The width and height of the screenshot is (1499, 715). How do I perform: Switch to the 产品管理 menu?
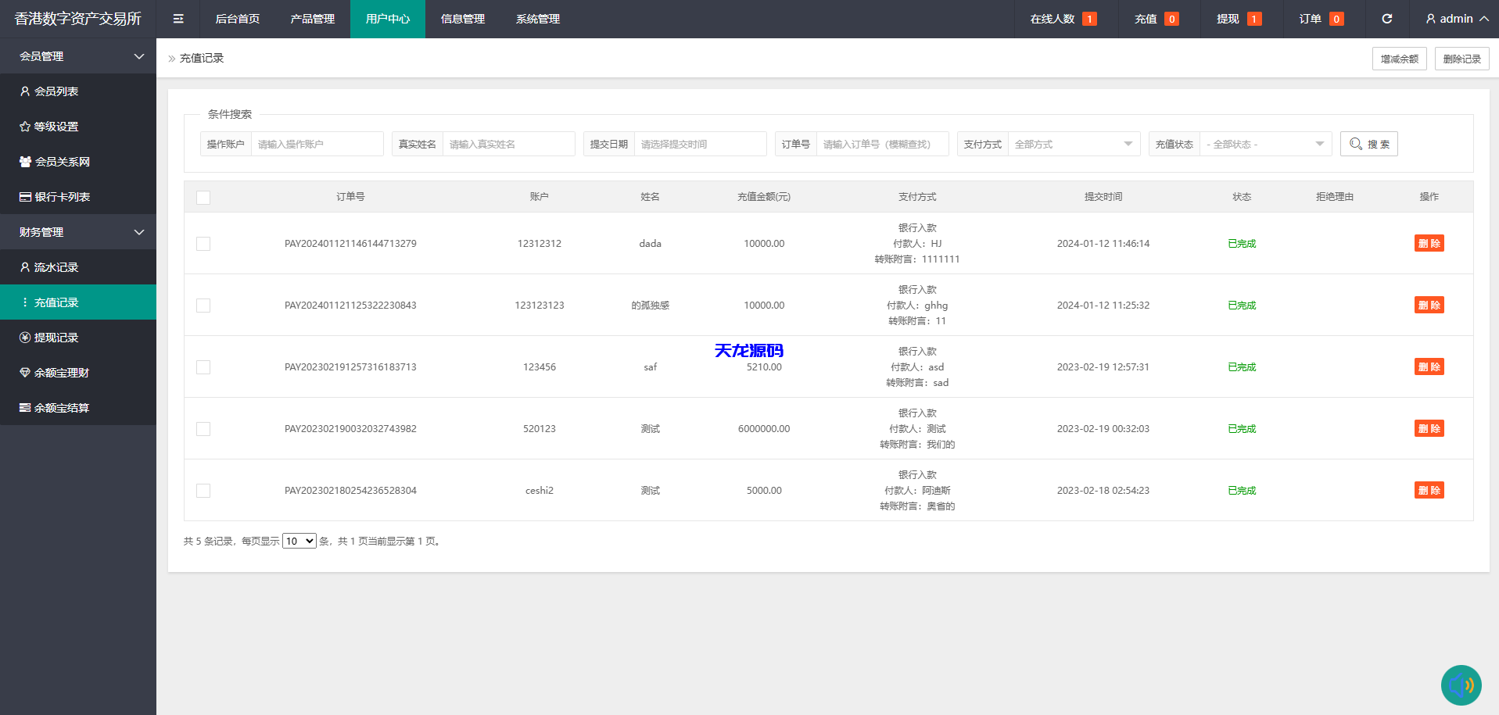pyautogui.click(x=312, y=19)
